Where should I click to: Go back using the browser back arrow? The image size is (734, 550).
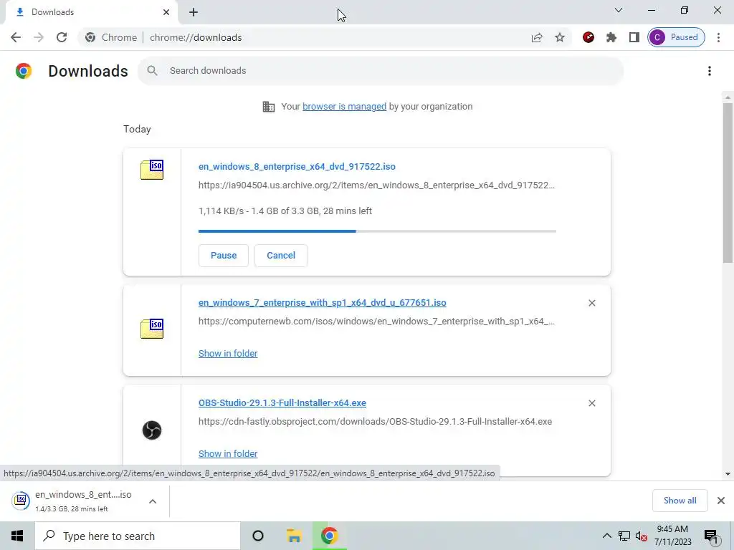[x=16, y=37]
